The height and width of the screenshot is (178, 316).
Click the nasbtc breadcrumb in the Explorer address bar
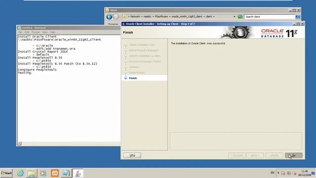coord(147,16)
